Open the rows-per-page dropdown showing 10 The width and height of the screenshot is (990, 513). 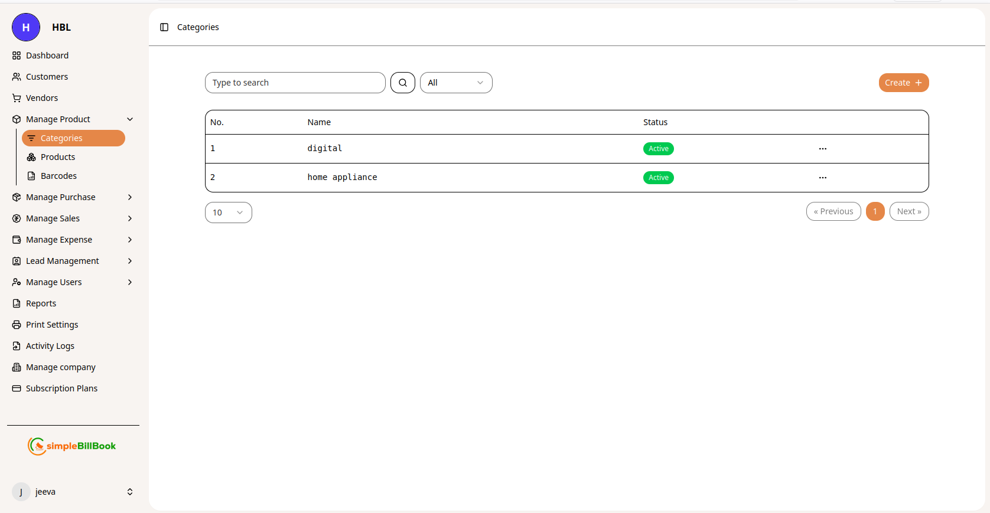(228, 213)
